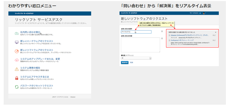Open the 優先度 priority dropdown

(x=136, y=58)
